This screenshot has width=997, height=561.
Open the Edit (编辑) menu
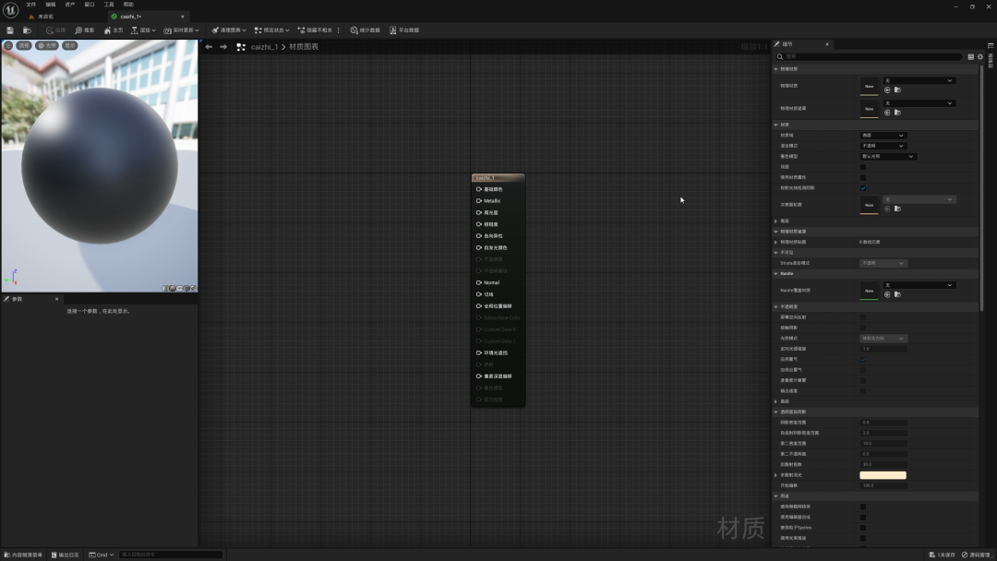(51, 5)
